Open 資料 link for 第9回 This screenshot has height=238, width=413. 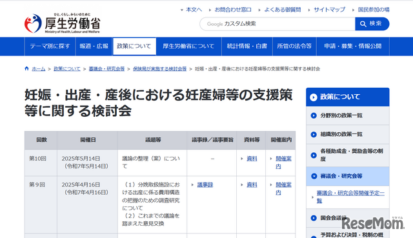252,185
